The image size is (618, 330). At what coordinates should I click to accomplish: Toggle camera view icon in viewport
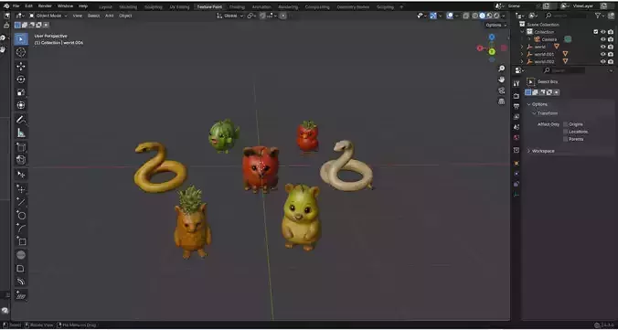pyautogui.click(x=501, y=90)
